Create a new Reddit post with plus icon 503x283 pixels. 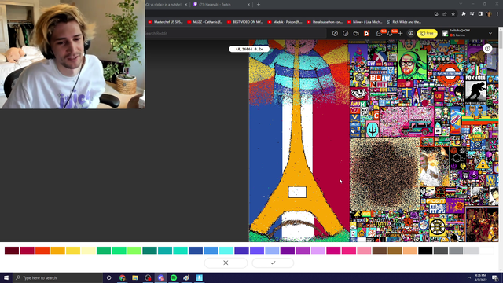point(400,33)
